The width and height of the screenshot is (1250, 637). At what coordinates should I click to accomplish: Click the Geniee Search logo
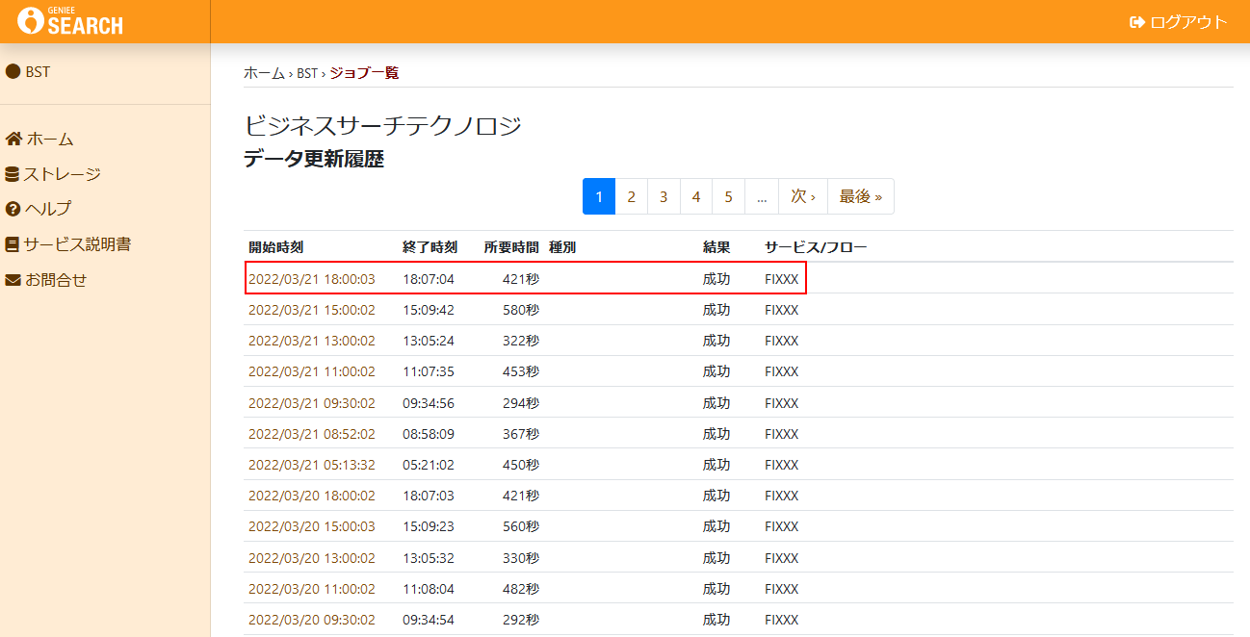tap(71, 21)
